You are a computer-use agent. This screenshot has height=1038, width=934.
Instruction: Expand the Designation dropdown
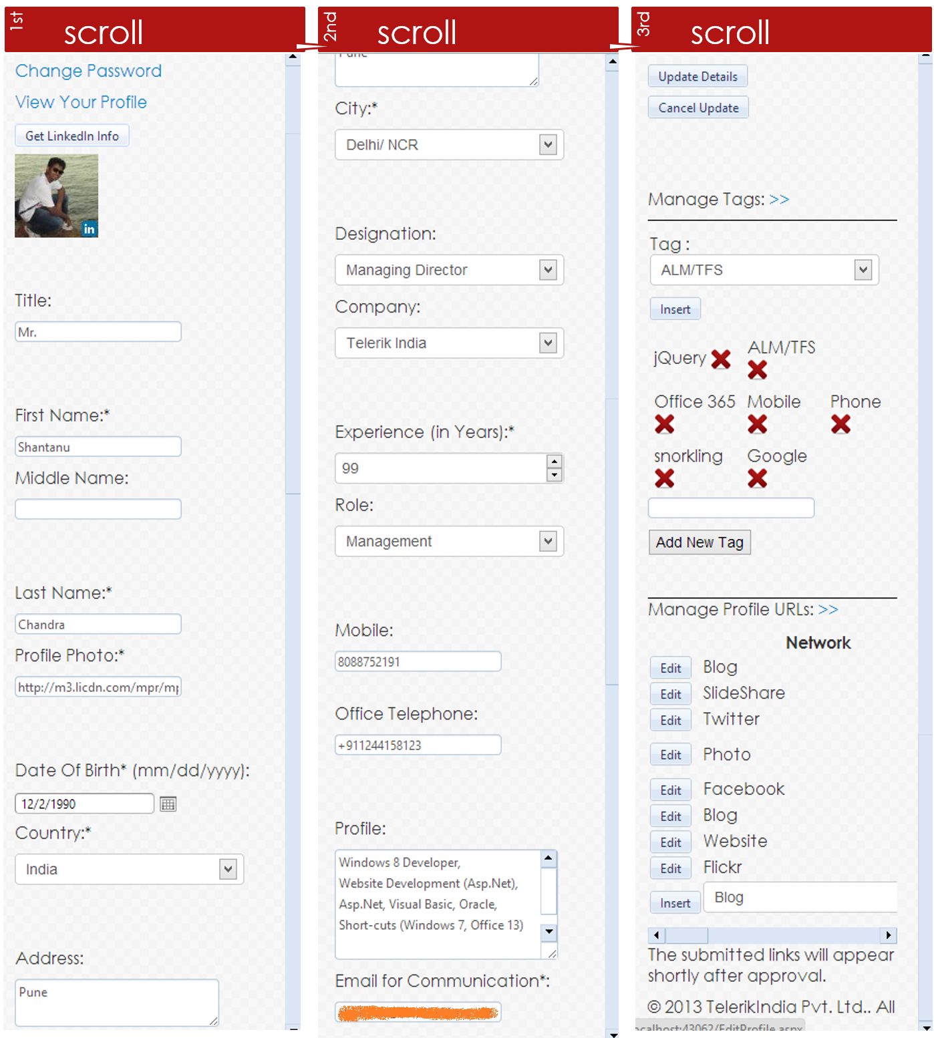(x=548, y=270)
